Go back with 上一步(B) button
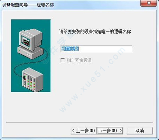 [x=83, y=130]
